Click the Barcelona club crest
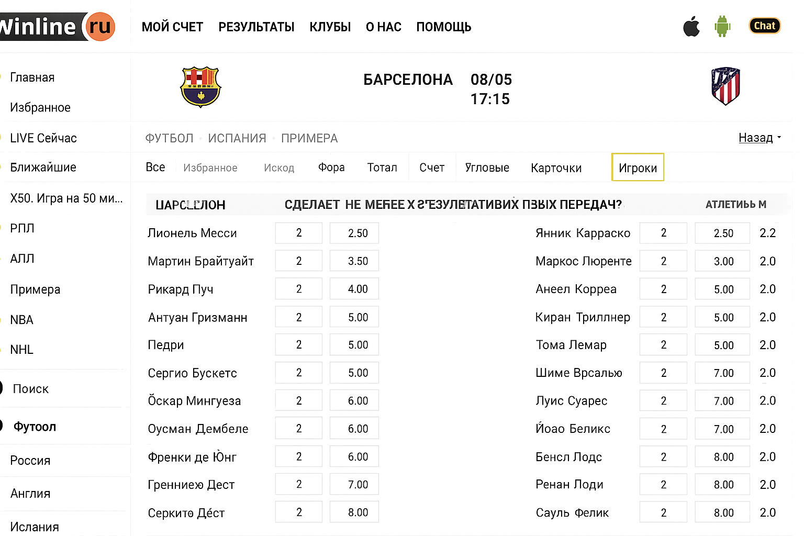 (200, 86)
